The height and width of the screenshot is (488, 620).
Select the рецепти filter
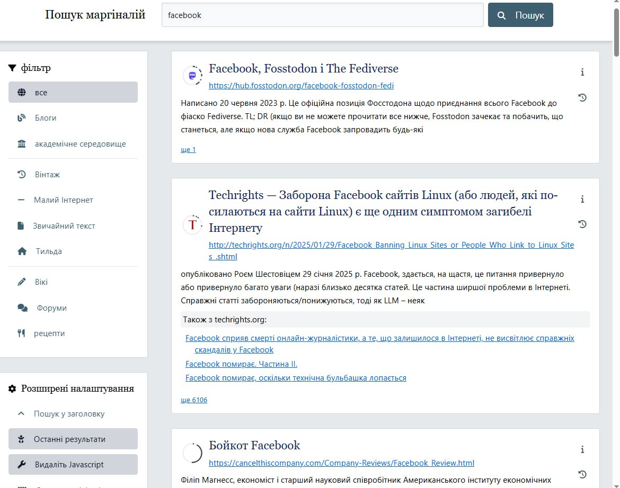73,333
